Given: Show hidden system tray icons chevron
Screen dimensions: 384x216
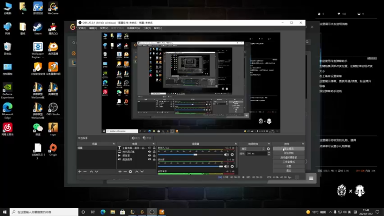Looking at the screenshot, I should (330, 212).
